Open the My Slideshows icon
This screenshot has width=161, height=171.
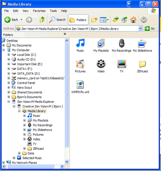tap(142, 43)
